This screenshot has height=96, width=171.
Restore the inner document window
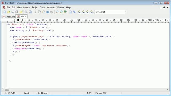point(164,7)
